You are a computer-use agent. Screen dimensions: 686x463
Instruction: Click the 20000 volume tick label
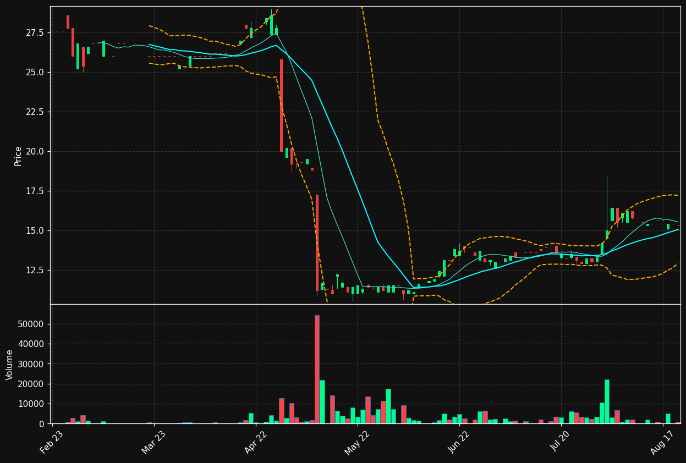click(32, 384)
